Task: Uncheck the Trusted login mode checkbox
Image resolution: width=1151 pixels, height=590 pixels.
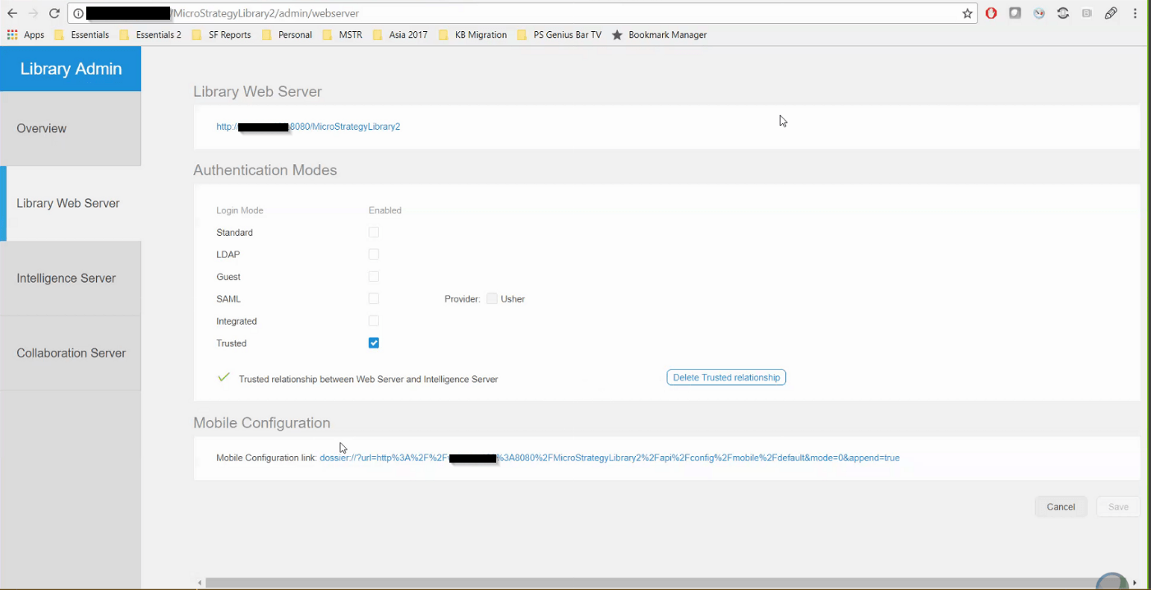Action: [374, 343]
